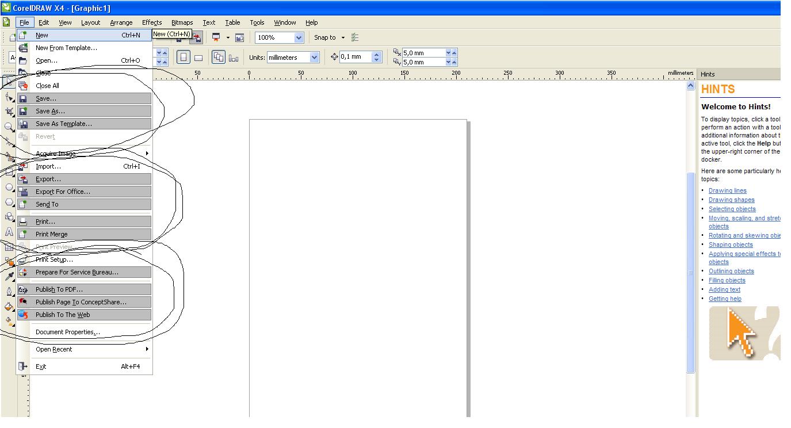Open snap options icon beside Snap to
The image size is (791, 428).
(355, 37)
